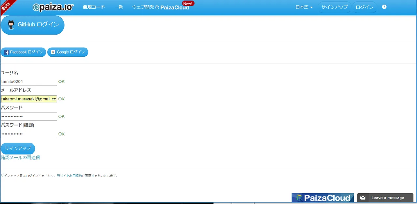
Task: Sign in with Google ログイン button
Action: coord(68,52)
